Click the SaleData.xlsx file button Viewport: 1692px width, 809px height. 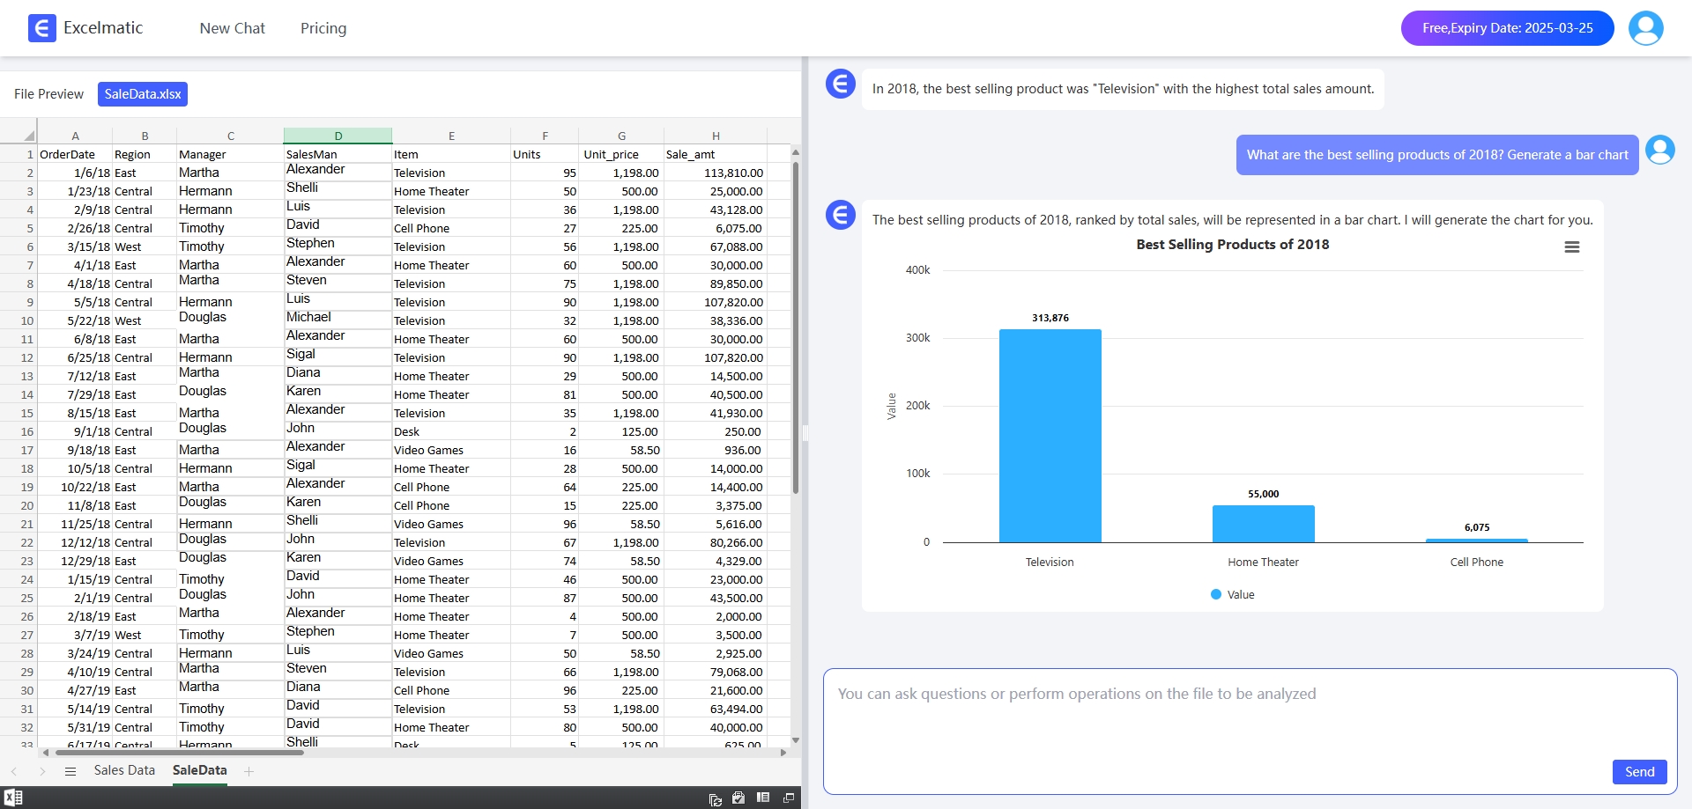[143, 94]
